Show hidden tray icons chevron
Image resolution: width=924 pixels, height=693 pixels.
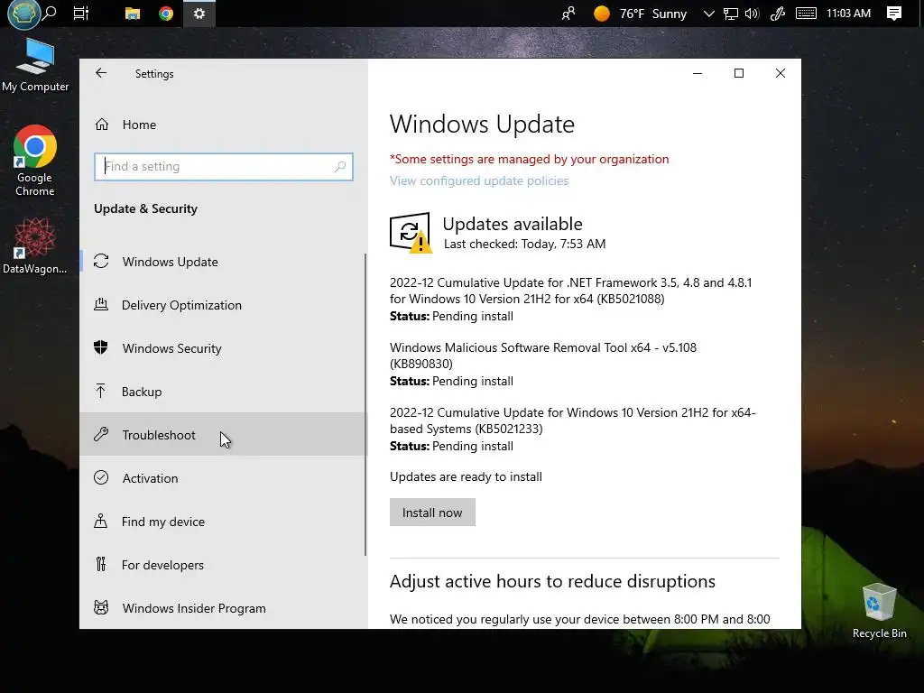pyautogui.click(x=709, y=13)
